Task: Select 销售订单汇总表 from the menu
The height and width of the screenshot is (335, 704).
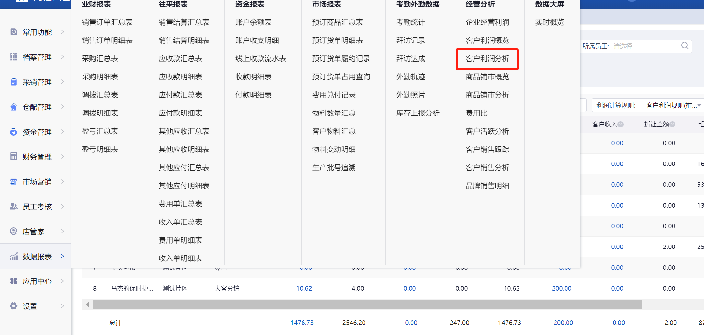Action: 107,22
